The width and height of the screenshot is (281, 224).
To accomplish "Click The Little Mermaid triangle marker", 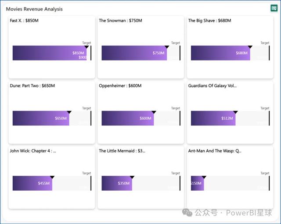I will (x=132, y=177).
